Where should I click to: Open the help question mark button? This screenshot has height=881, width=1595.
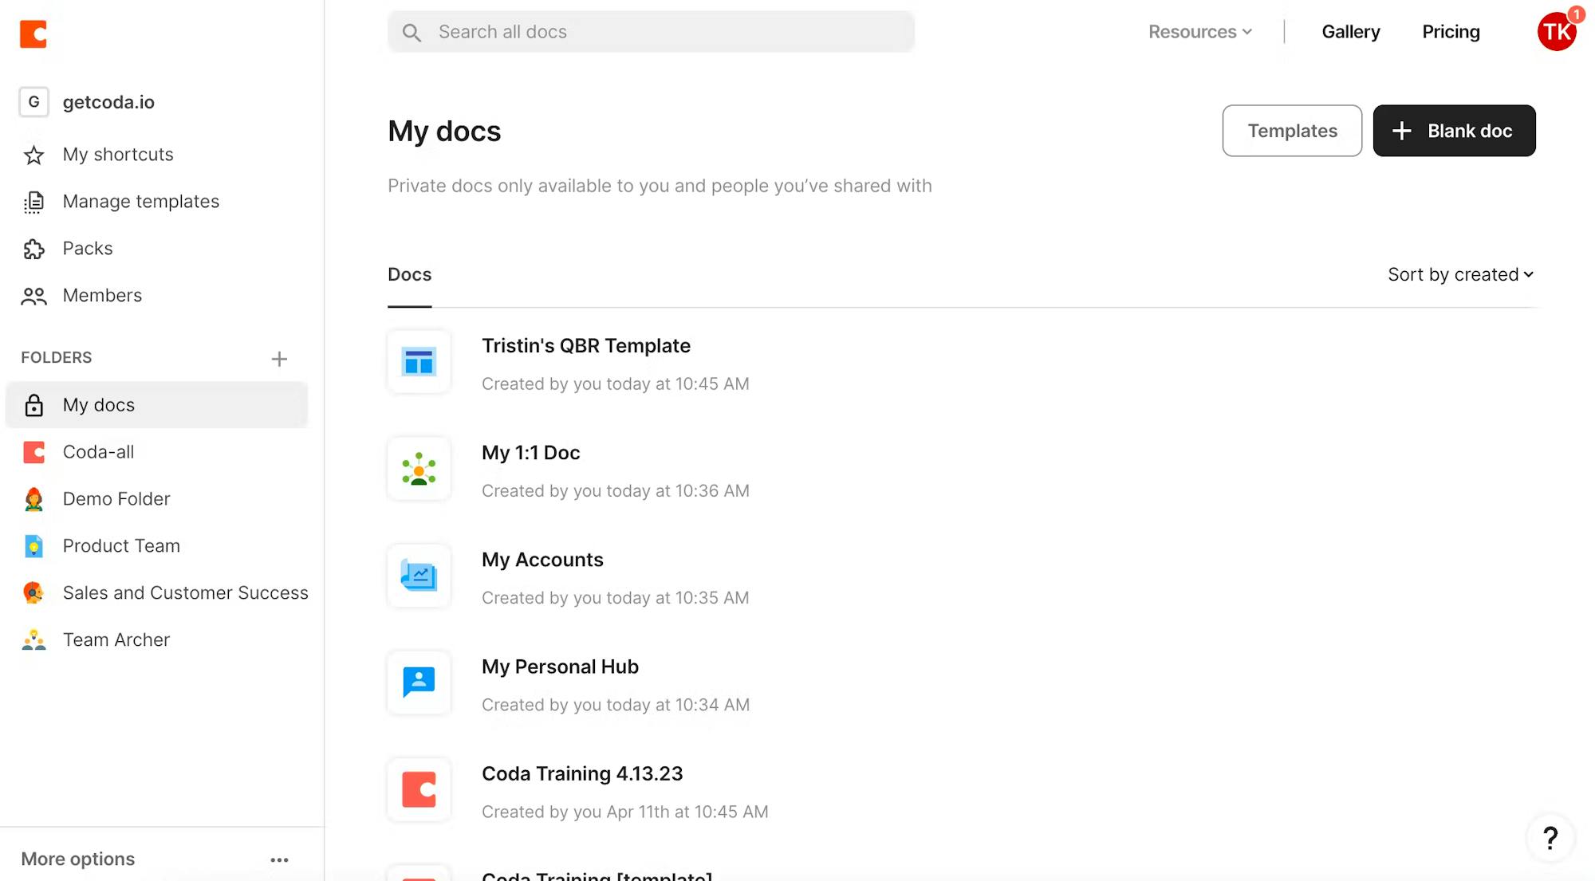[1550, 838]
